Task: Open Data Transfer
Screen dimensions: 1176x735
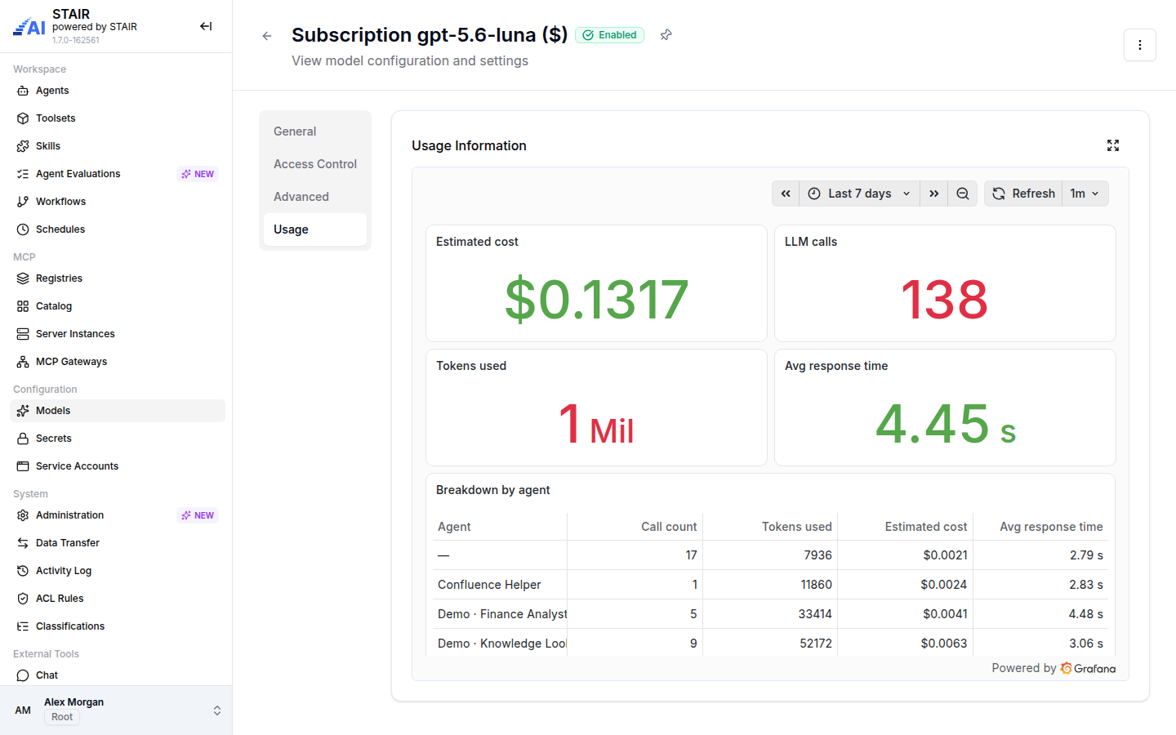Action: 118,543
